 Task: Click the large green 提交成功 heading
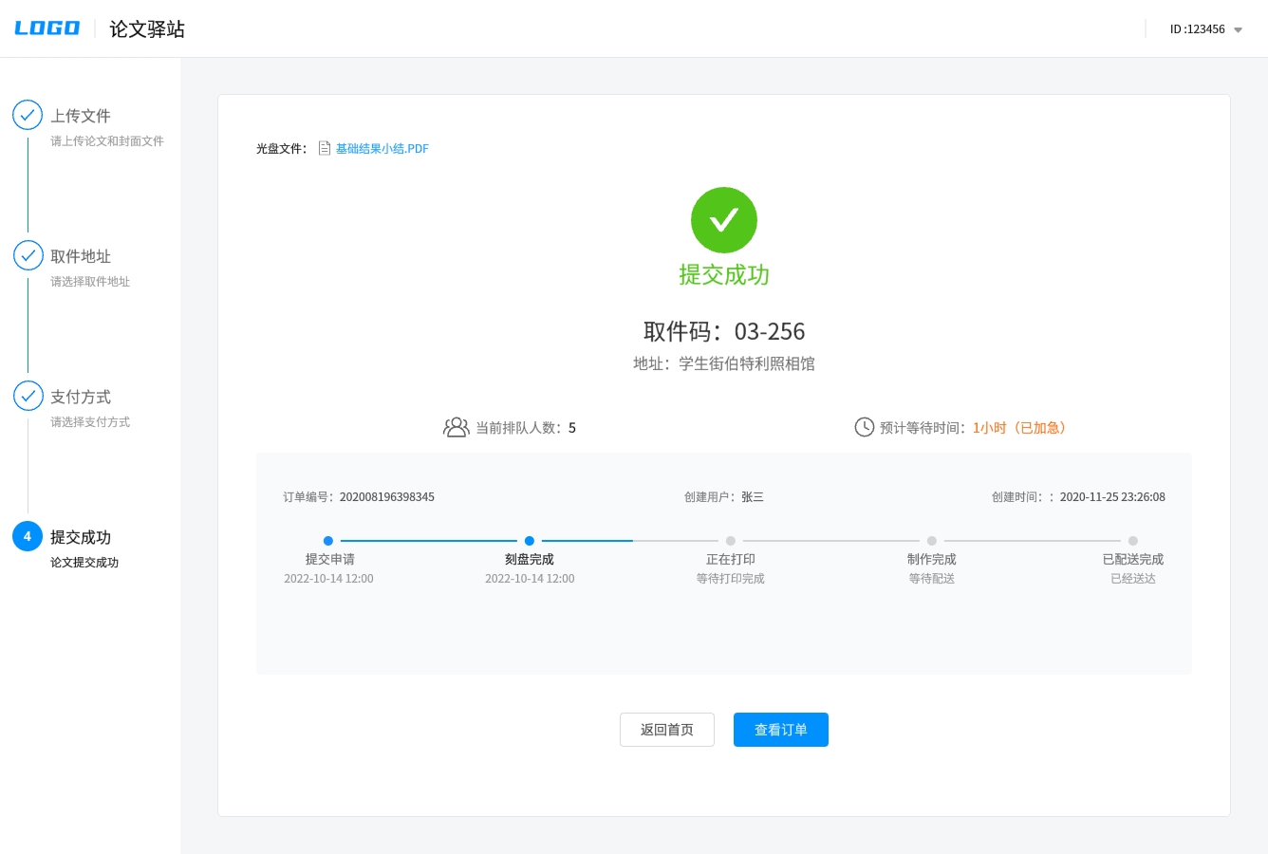coord(724,275)
